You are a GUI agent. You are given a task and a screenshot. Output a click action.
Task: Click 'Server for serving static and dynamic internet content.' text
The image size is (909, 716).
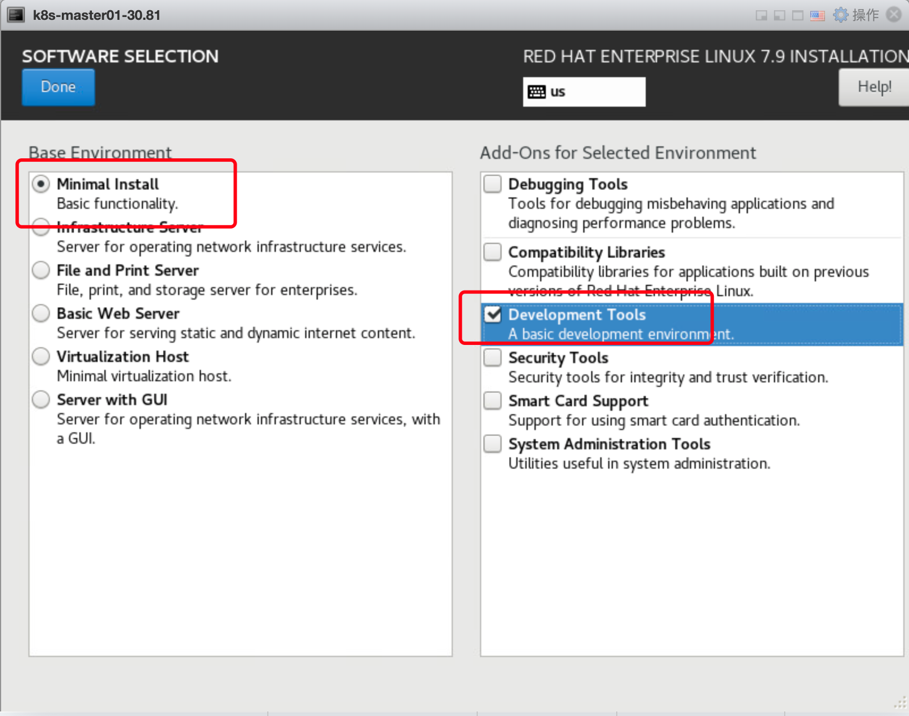(x=236, y=333)
